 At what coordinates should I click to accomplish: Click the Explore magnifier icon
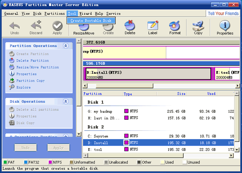click(x=11, y=87)
